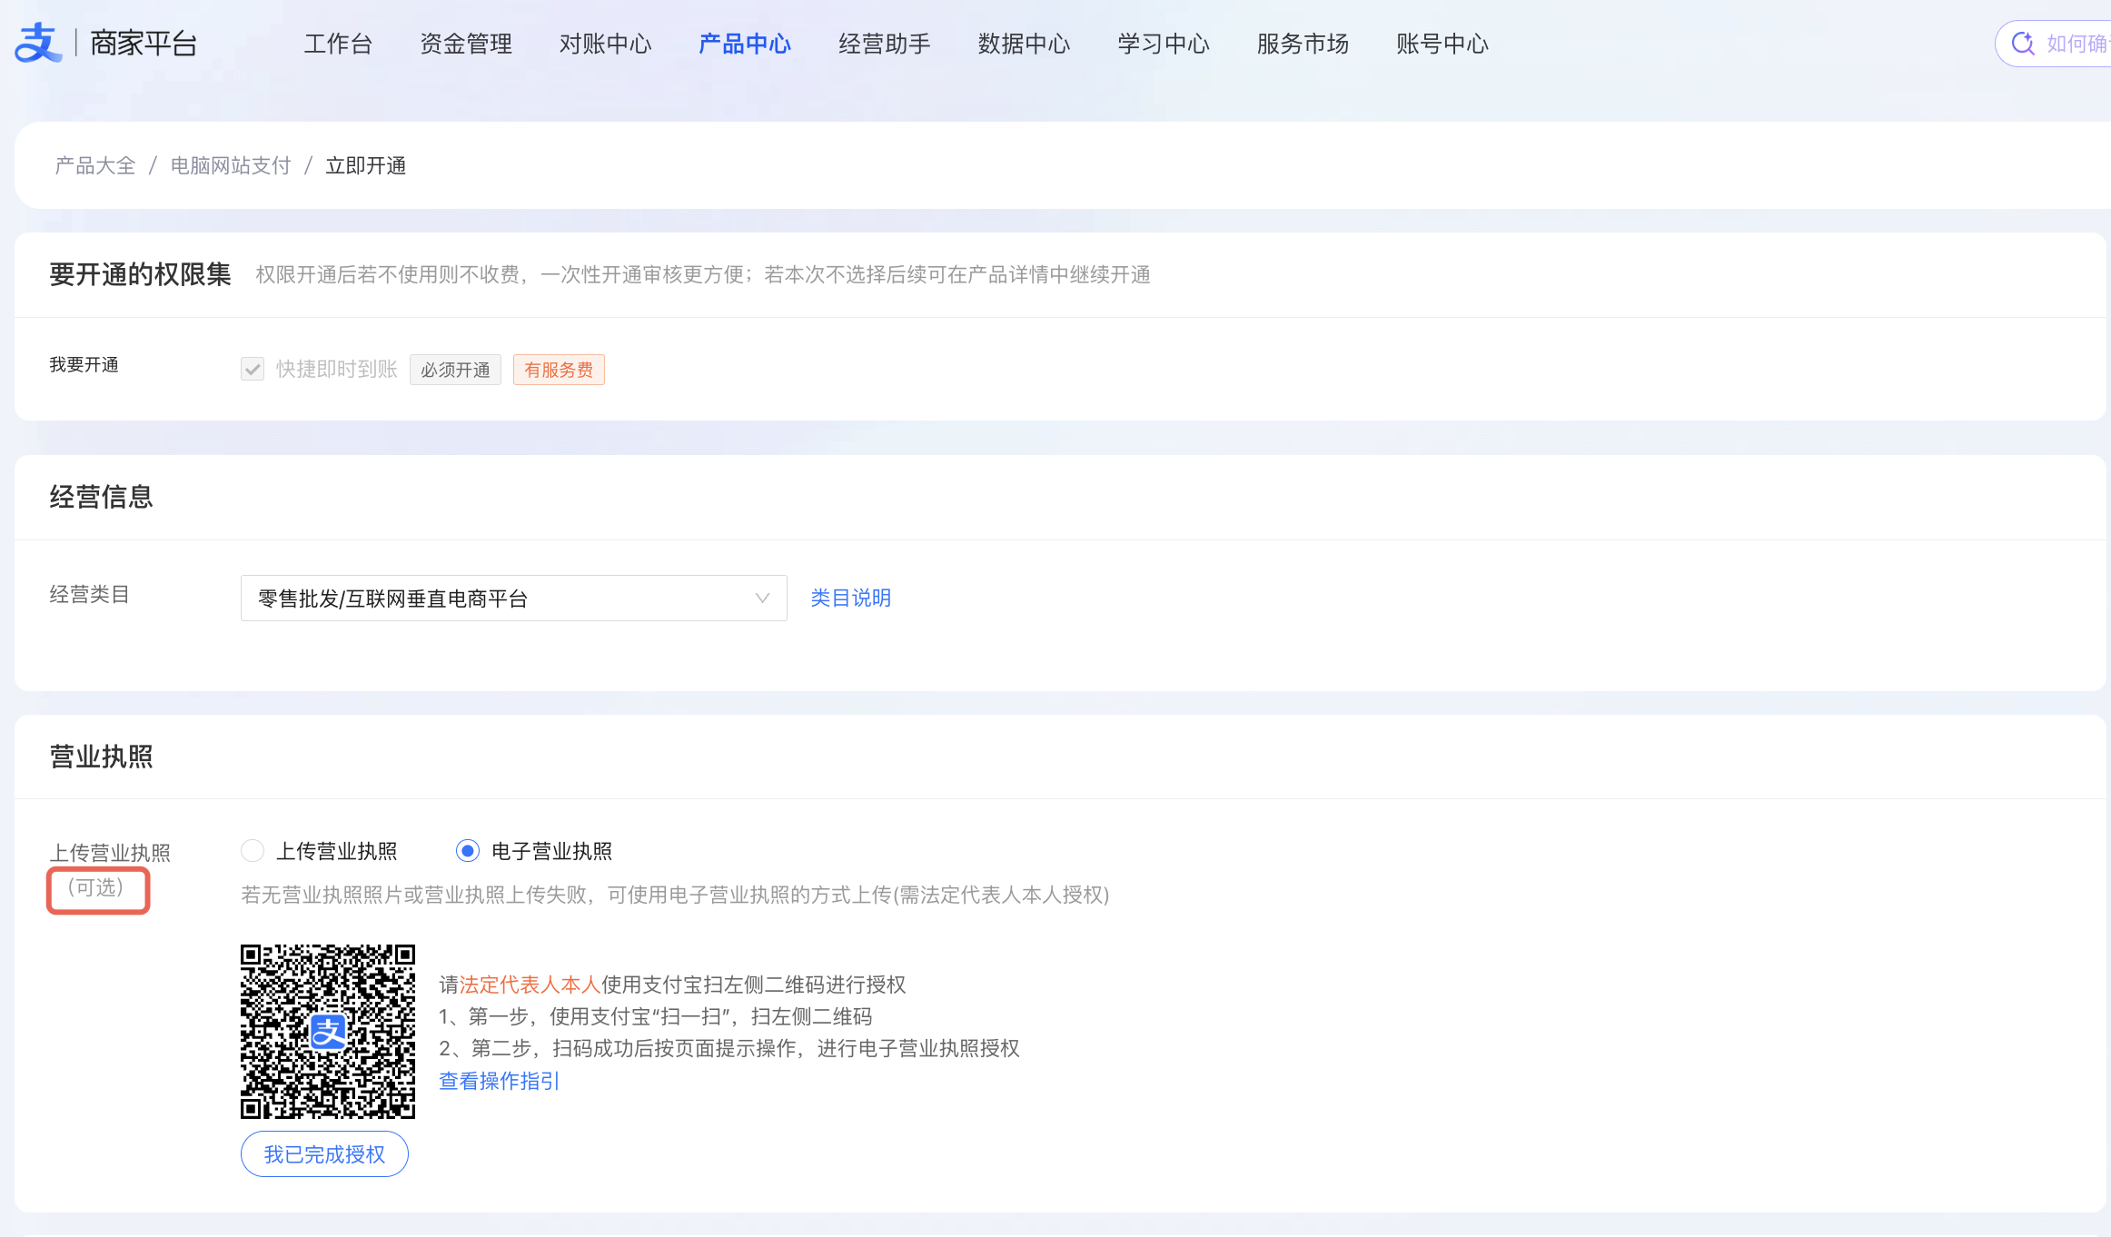This screenshot has height=1237, width=2111.
Task: Click the Alipay logo icon
Action: pos(38,43)
